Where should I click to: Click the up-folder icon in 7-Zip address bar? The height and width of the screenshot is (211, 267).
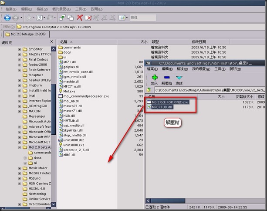coord(149,90)
